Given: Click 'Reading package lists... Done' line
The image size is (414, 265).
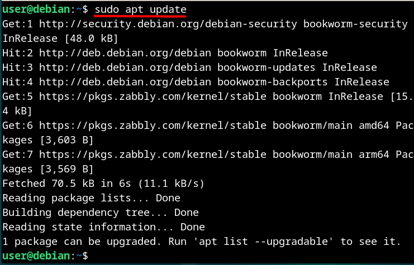Looking at the screenshot, I should click(x=92, y=198).
